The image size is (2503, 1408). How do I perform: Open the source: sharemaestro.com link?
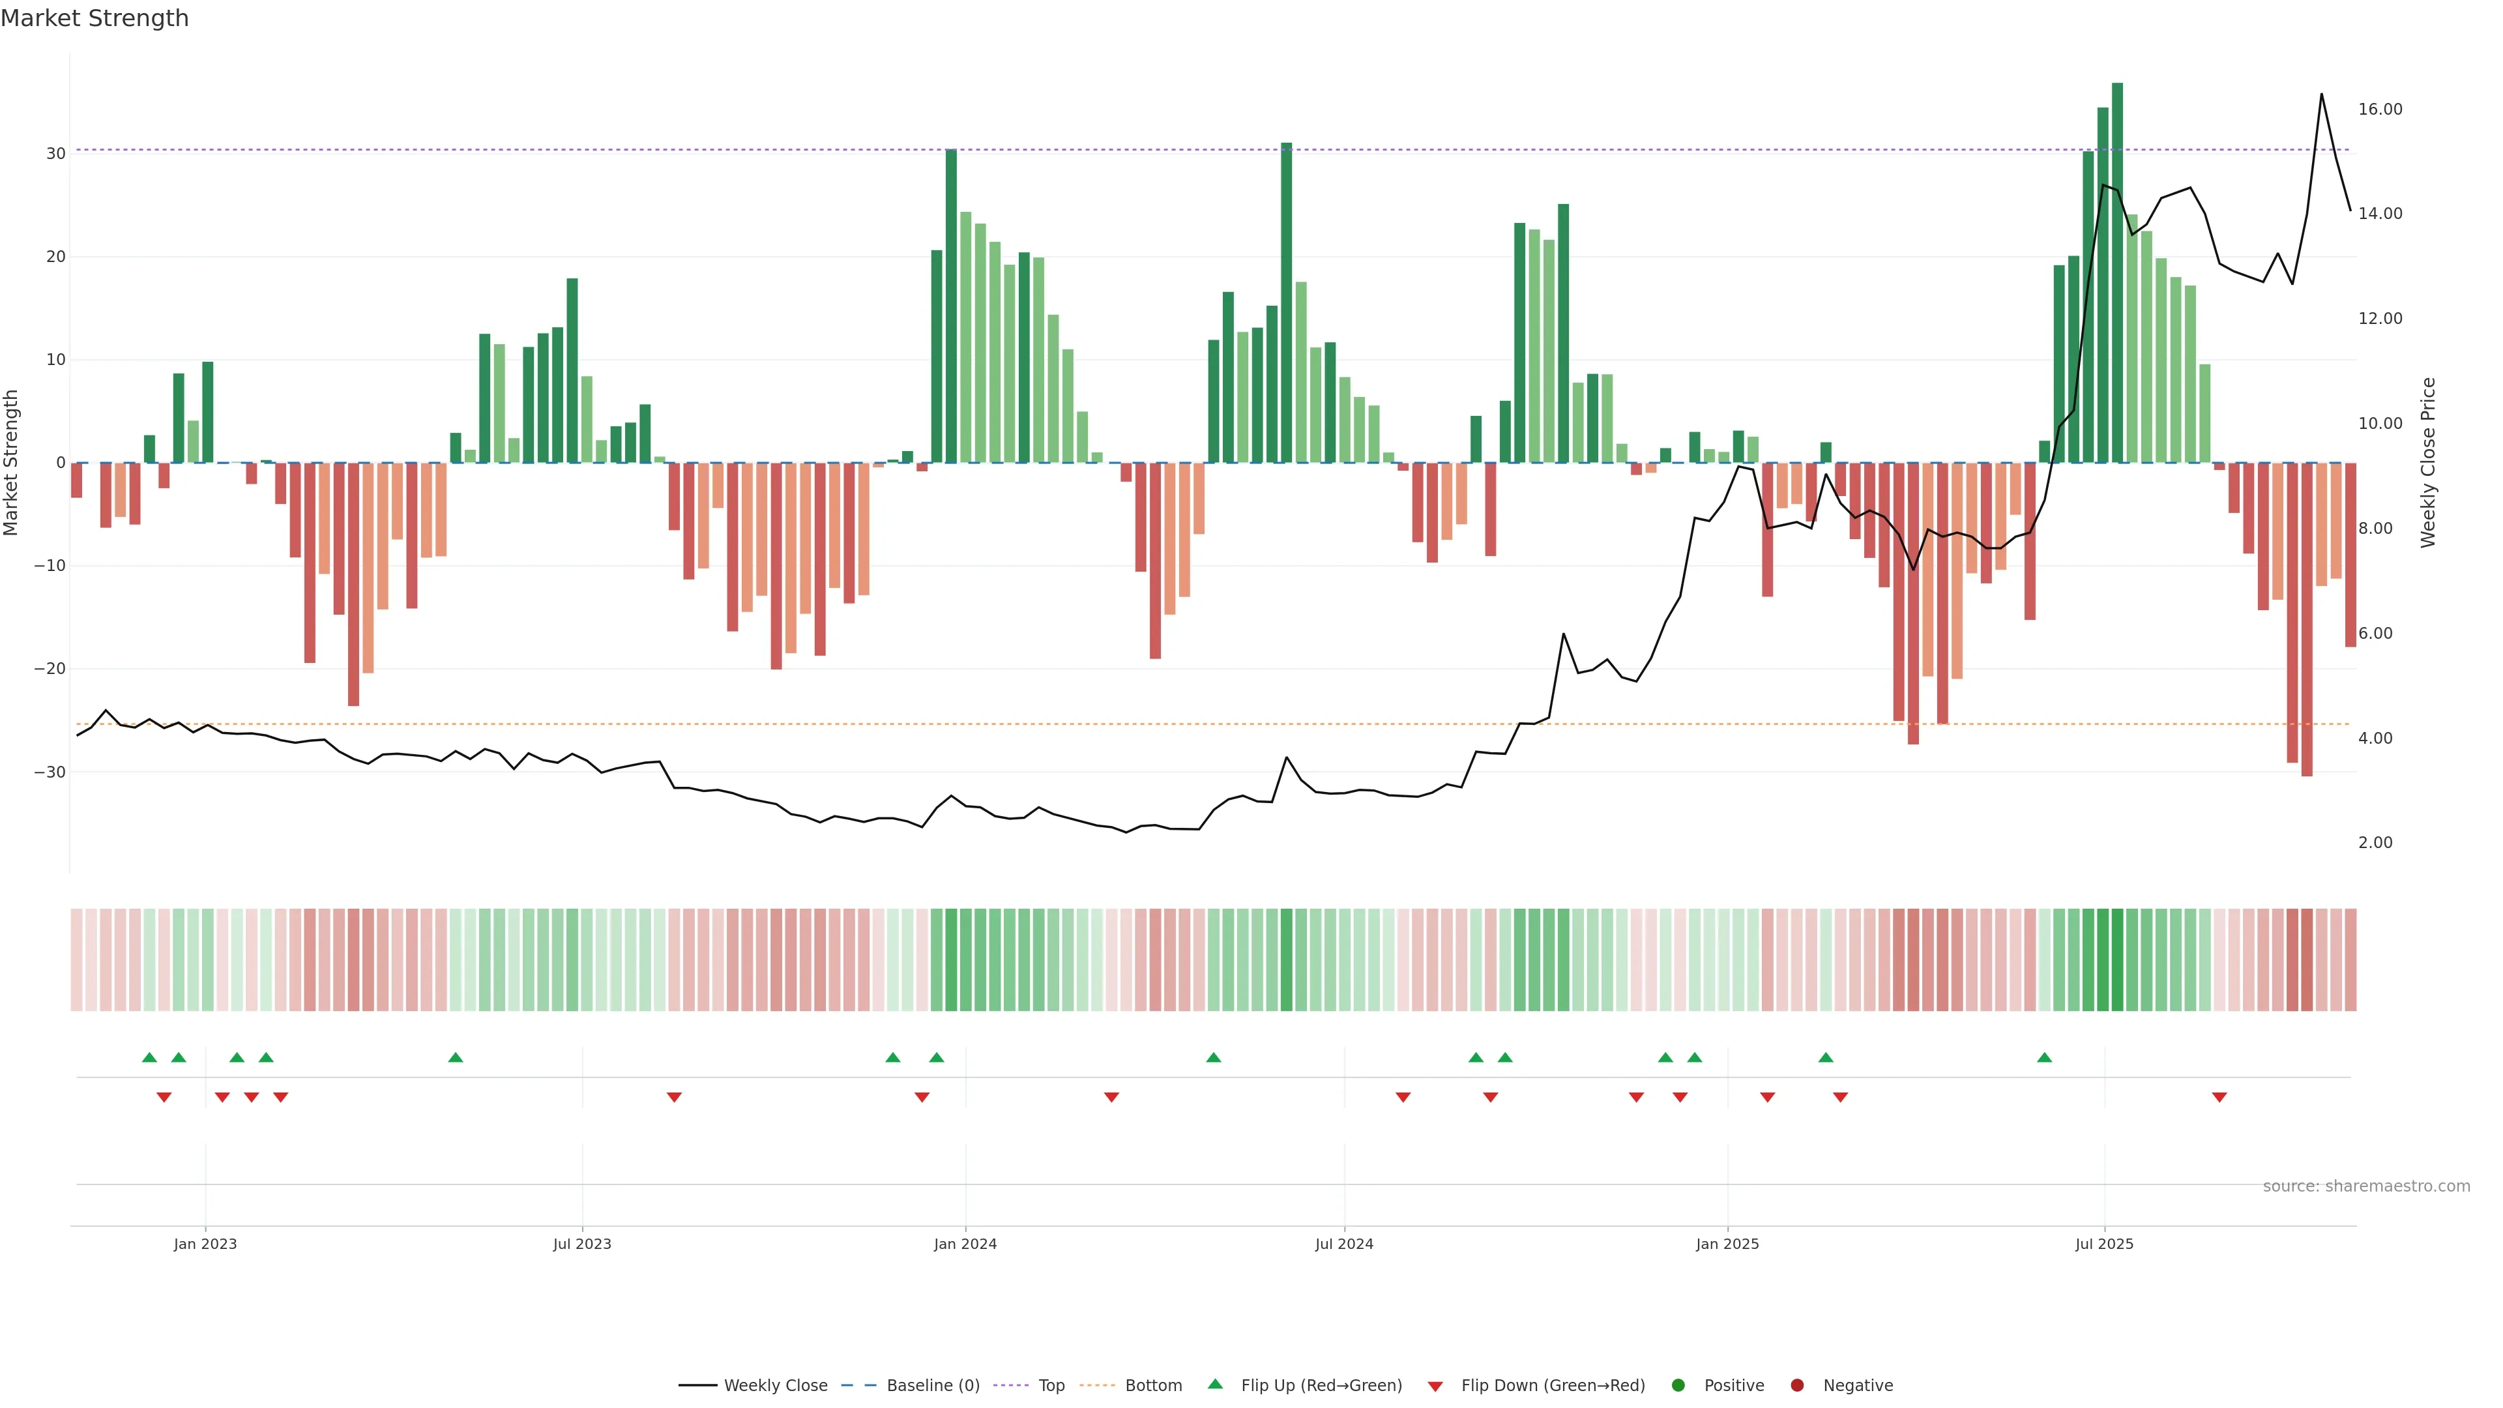coord(2366,1186)
